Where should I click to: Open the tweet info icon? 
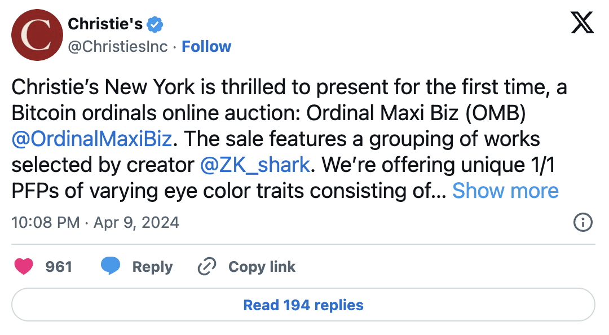pos(582,223)
